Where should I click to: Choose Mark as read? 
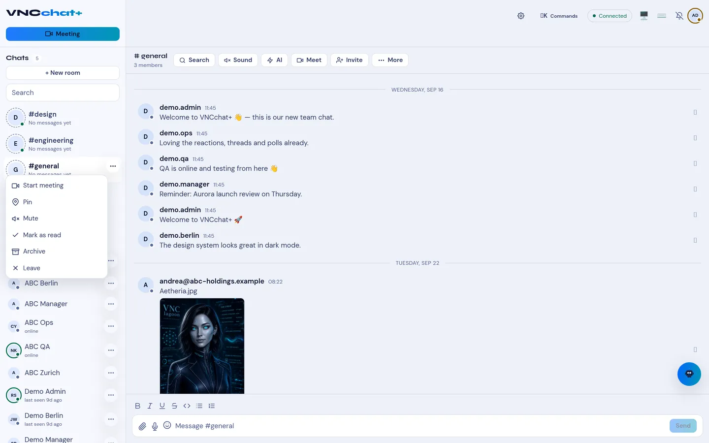click(x=57, y=235)
